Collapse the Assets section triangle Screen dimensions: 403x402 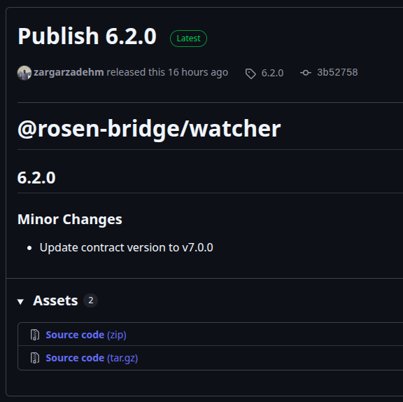click(20, 301)
